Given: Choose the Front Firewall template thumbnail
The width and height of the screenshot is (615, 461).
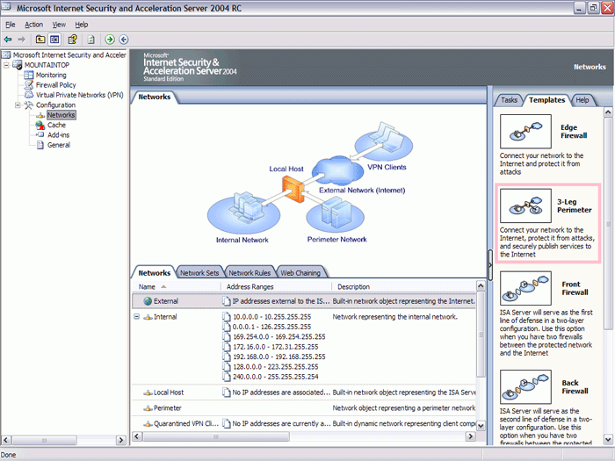Looking at the screenshot, I should point(525,288).
